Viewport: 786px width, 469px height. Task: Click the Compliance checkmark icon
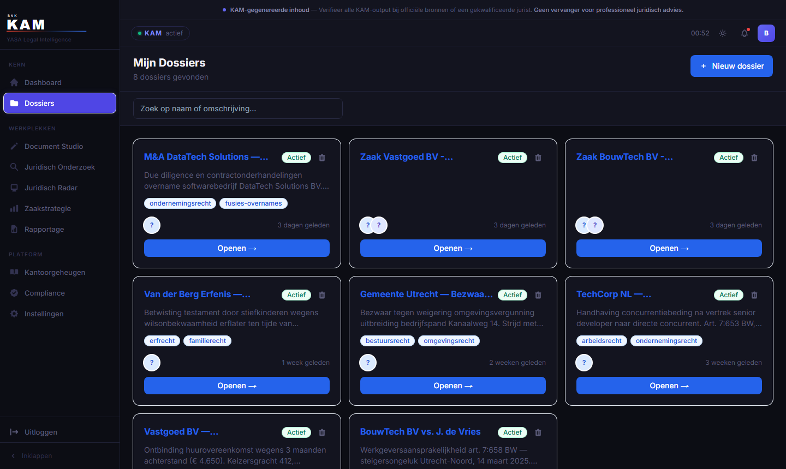click(x=14, y=293)
